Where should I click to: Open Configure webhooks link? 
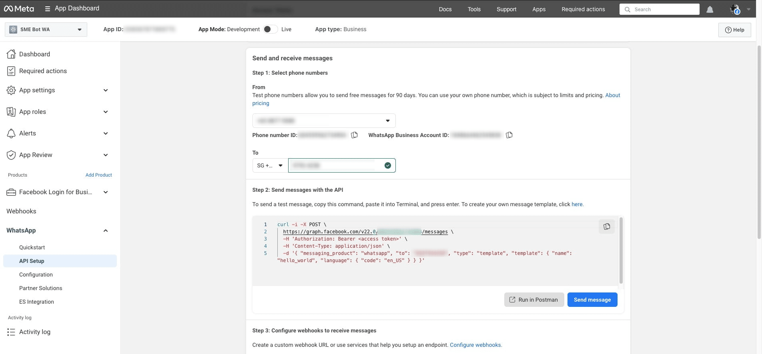[475, 345]
